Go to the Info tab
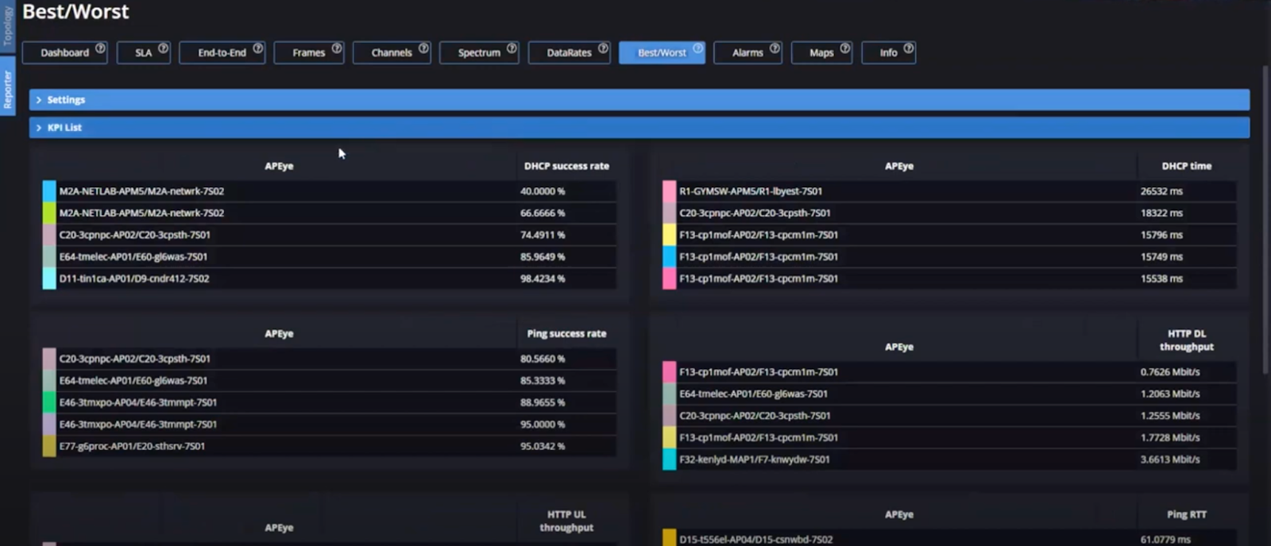1271x546 pixels. [x=887, y=52]
